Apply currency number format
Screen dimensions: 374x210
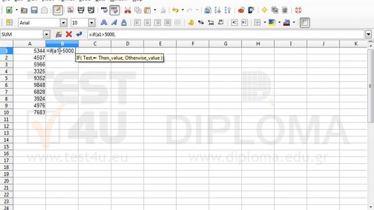pos(191,23)
